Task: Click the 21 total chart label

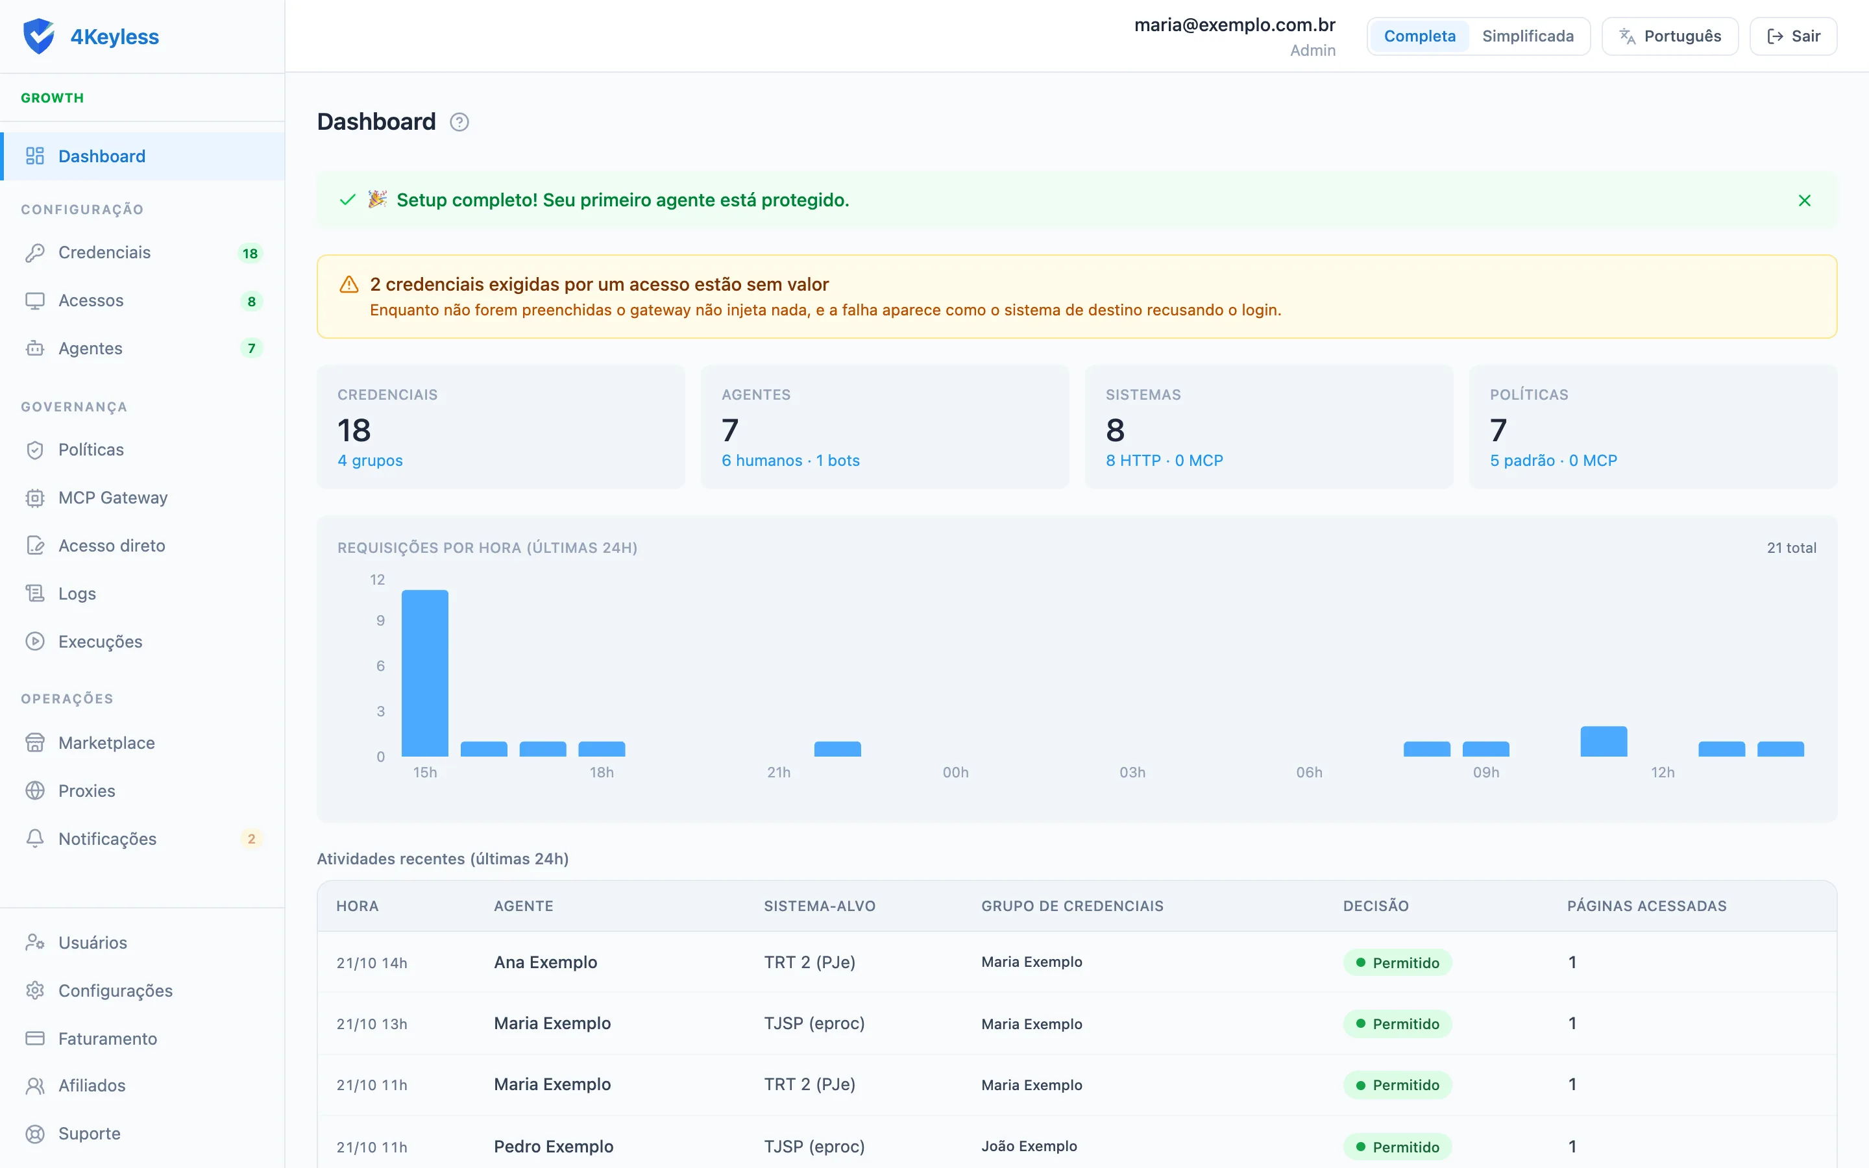Action: [x=1791, y=548]
